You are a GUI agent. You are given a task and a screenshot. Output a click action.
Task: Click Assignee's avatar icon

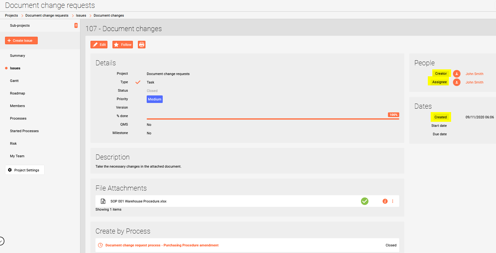(456, 82)
